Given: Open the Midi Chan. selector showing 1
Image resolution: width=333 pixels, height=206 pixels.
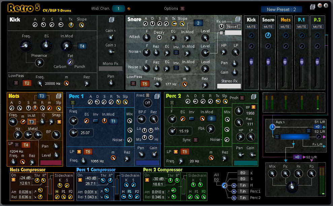Looking at the screenshot, I should [x=118, y=8].
